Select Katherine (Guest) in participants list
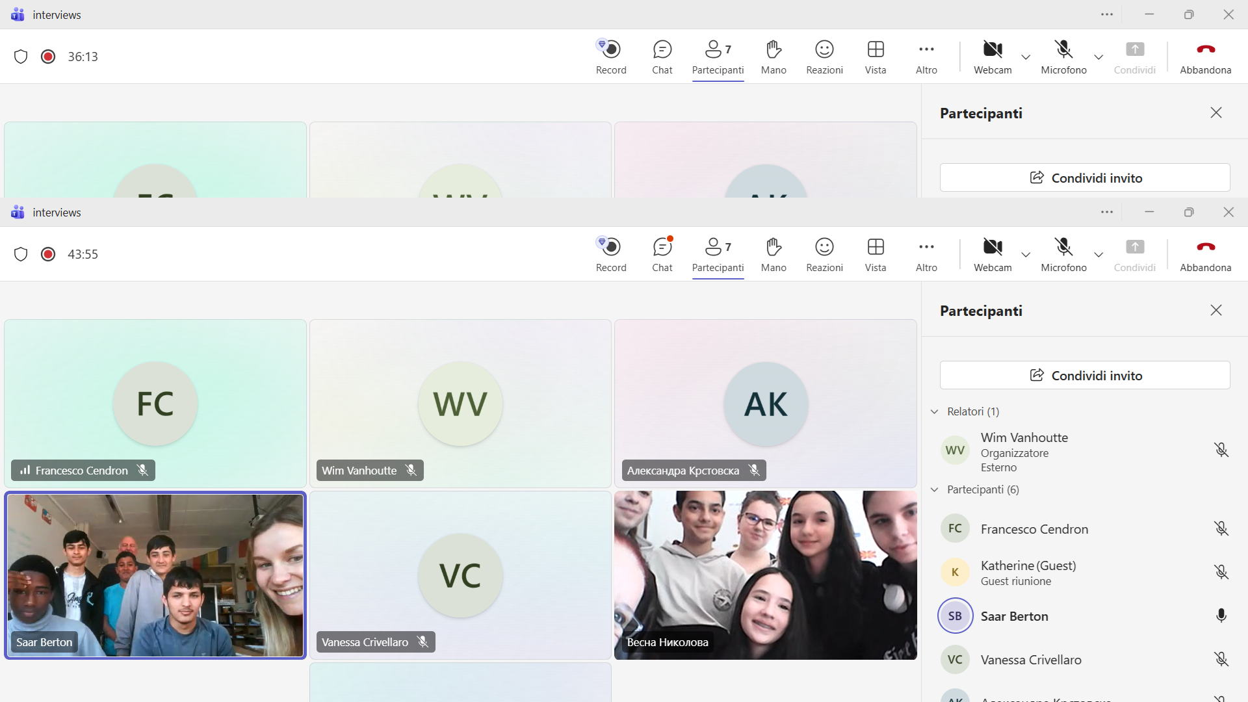Viewport: 1248px width, 702px height. coord(1085,573)
